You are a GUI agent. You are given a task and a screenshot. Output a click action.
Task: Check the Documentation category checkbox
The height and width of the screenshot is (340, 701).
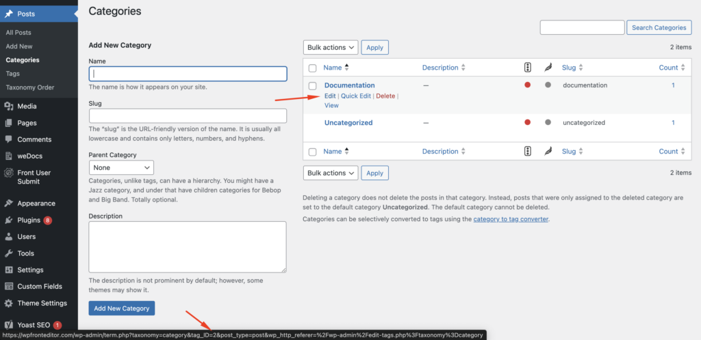(x=313, y=86)
